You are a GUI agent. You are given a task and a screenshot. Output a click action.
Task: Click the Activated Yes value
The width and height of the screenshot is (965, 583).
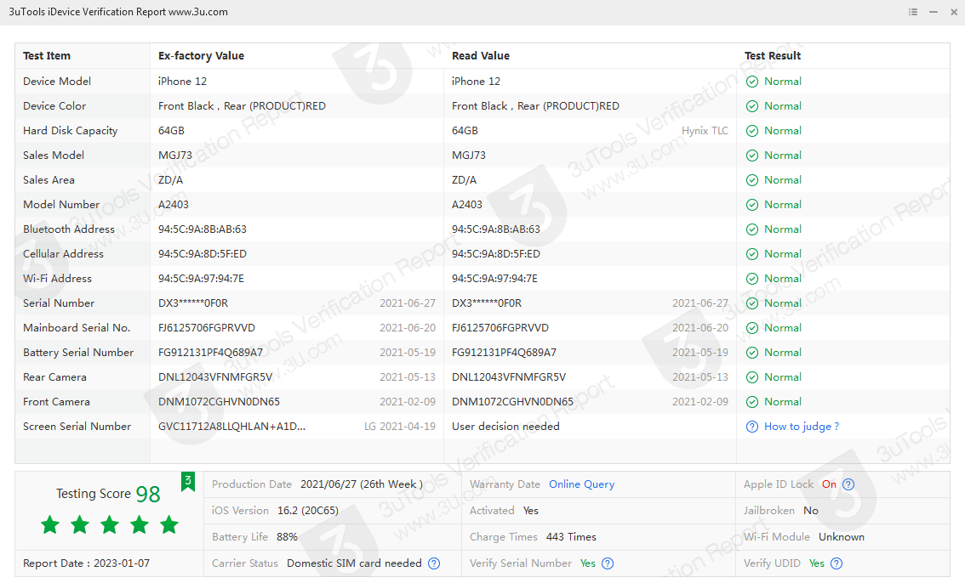point(530,511)
